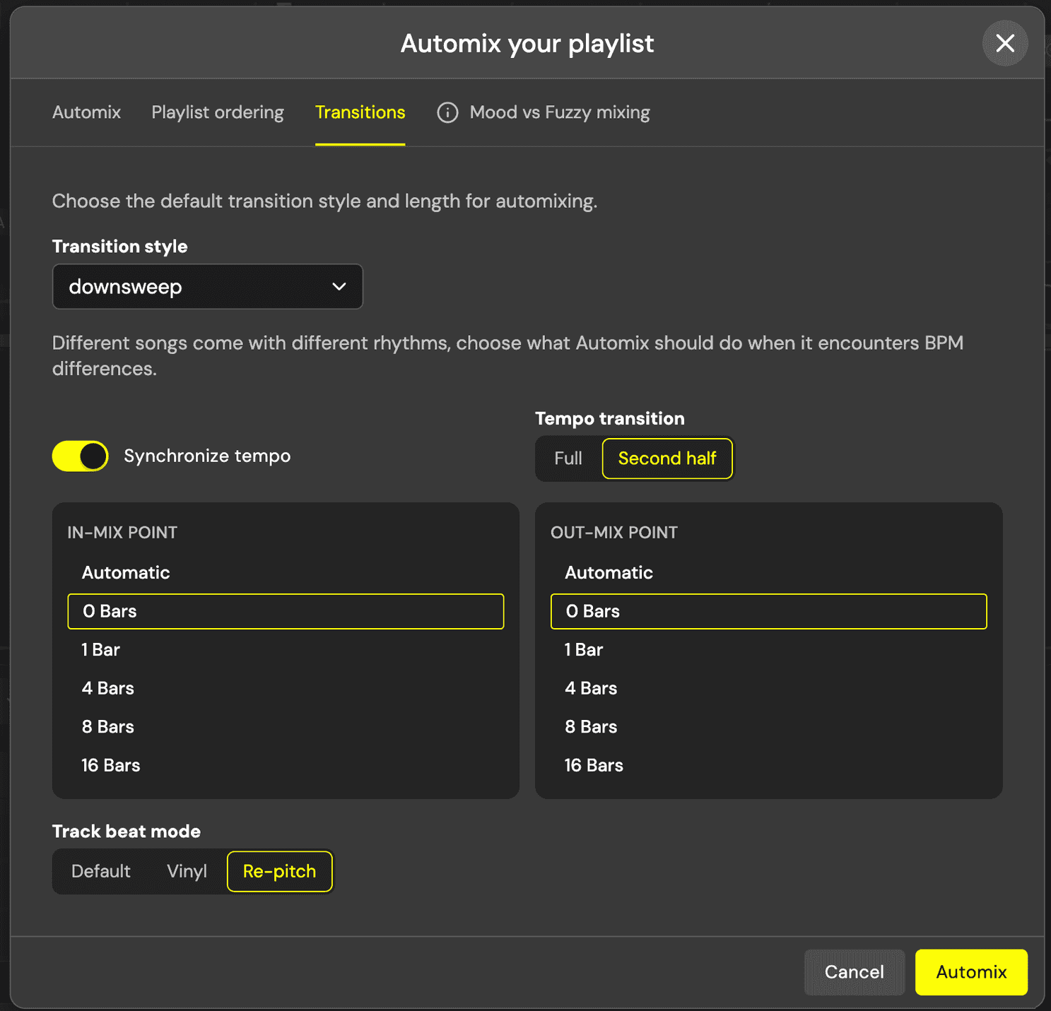Toggle off Synchronize tempo switch
1051x1011 pixels.
(81, 456)
